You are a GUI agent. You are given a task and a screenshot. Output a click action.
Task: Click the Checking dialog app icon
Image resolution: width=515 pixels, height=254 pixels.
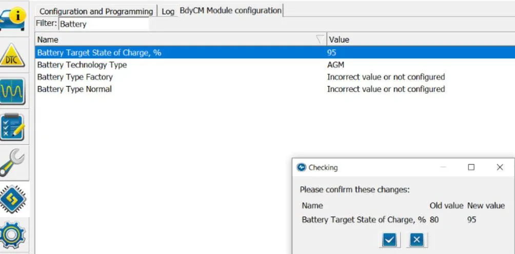coord(301,167)
